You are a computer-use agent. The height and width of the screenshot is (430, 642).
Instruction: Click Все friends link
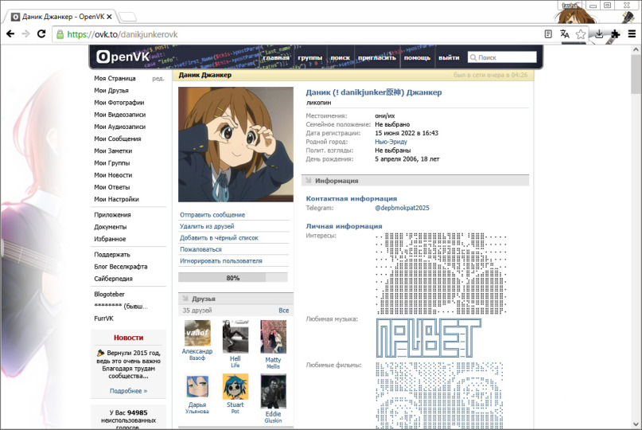point(284,311)
